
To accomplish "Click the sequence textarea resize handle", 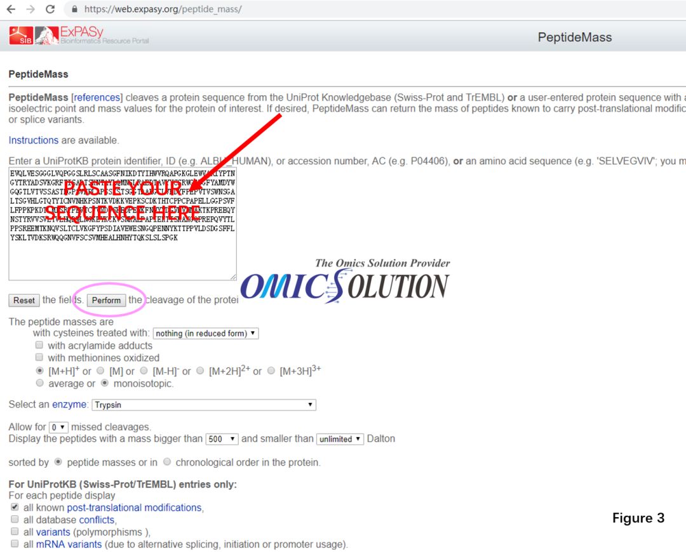I will [233, 277].
